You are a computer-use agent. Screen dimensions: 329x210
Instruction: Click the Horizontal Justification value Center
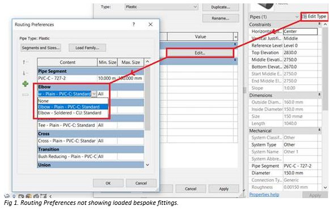300,31
